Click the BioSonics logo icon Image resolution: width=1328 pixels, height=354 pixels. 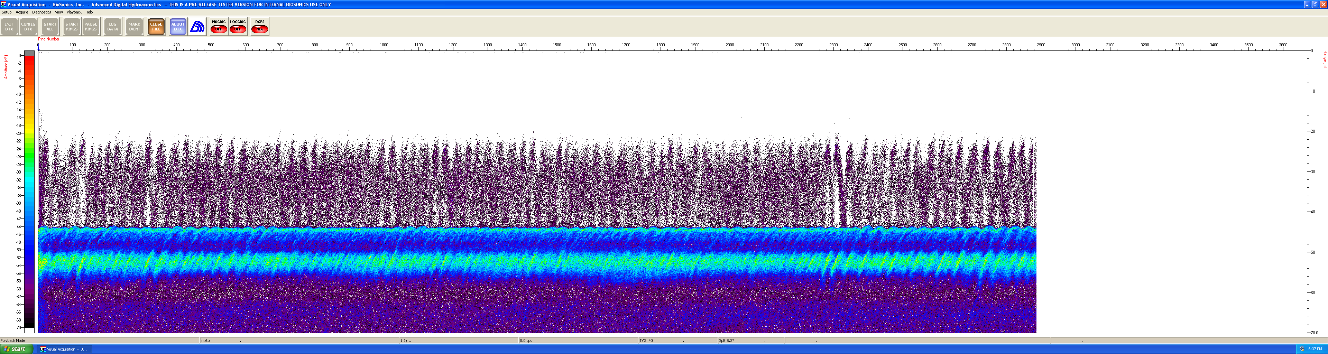pyautogui.click(x=197, y=27)
